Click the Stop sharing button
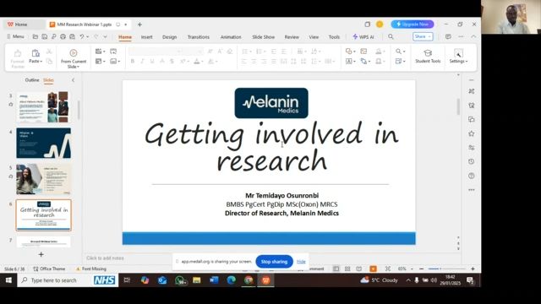Screen dimensions: 541x304 click(x=274, y=262)
